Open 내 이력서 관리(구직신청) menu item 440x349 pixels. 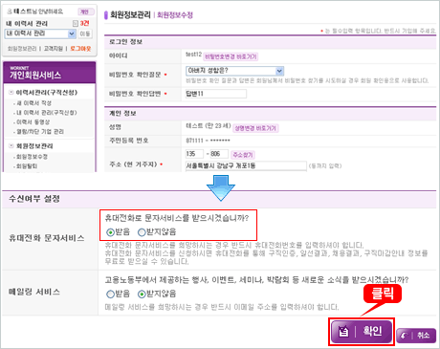click(47, 113)
